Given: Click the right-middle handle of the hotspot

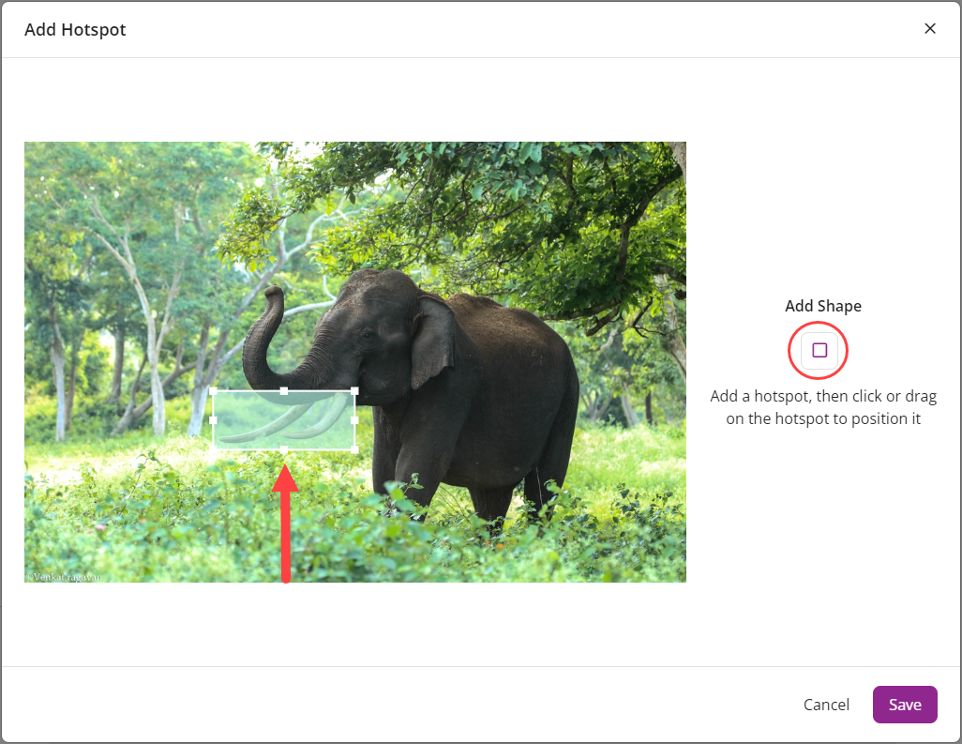Looking at the screenshot, I should coord(354,418).
